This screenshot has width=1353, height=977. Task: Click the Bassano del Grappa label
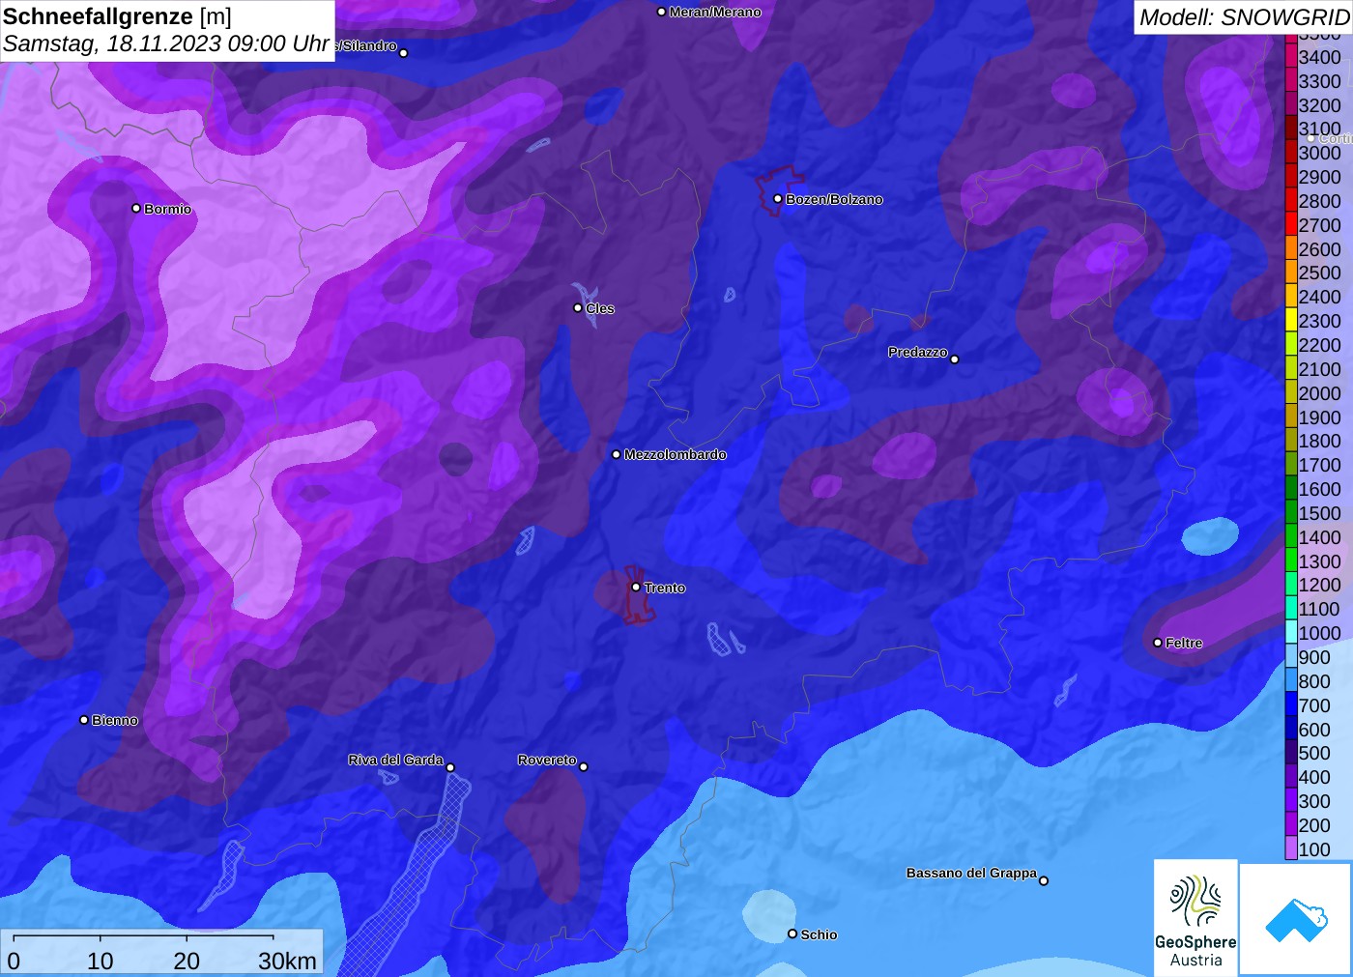(971, 873)
